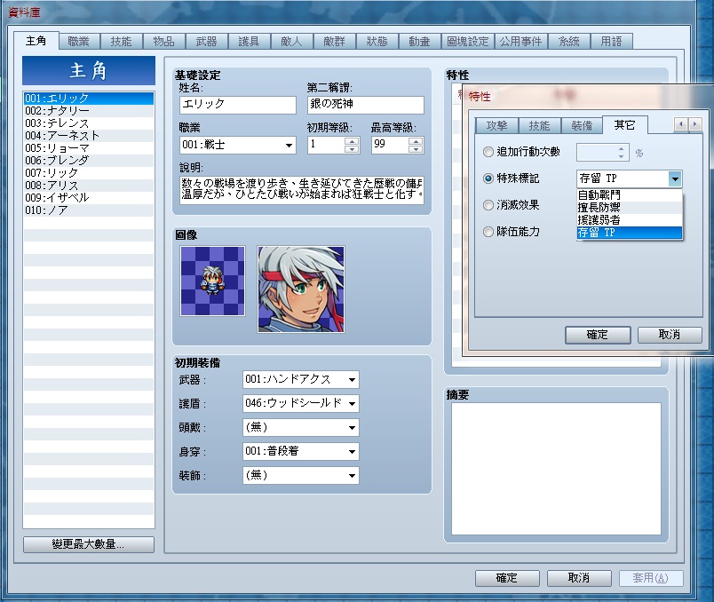The width and height of the screenshot is (714, 602).
Task: Select 002:ナタリー in the actor list
Action: (88, 111)
